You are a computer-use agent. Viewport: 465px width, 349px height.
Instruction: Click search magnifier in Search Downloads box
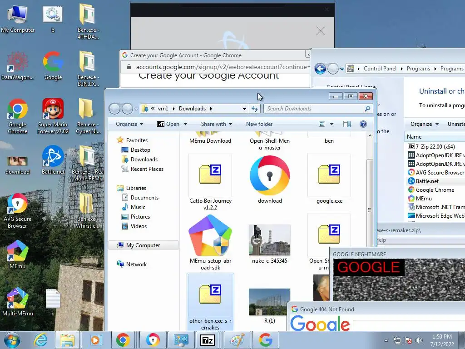(367, 109)
